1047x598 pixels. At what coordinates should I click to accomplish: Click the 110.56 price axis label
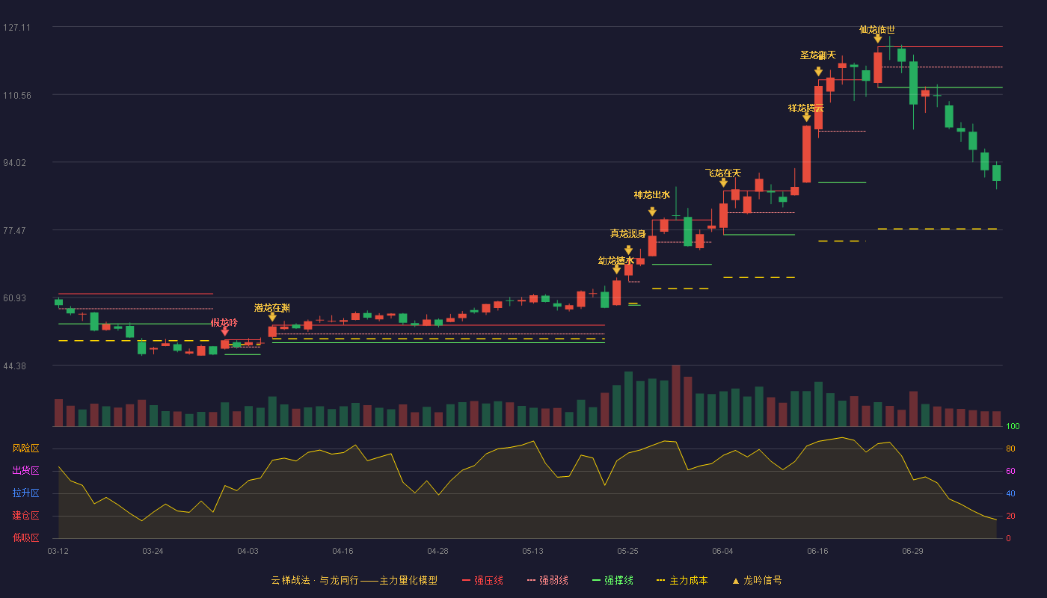coord(16,96)
